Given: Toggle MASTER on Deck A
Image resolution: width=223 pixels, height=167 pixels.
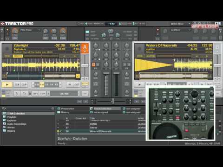Looking at the screenshot, I should 18,56.
